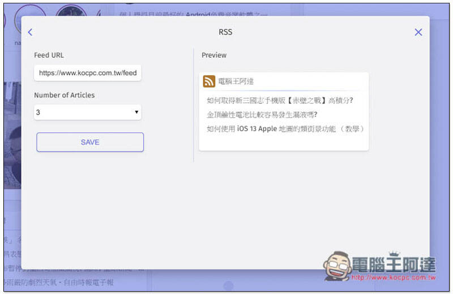
Task: Click the SAVE button
Action: pos(90,142)
